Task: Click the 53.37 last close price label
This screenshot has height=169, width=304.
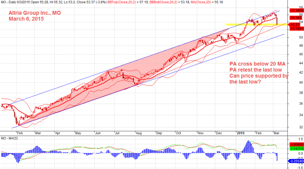Action: click(295, 25)
